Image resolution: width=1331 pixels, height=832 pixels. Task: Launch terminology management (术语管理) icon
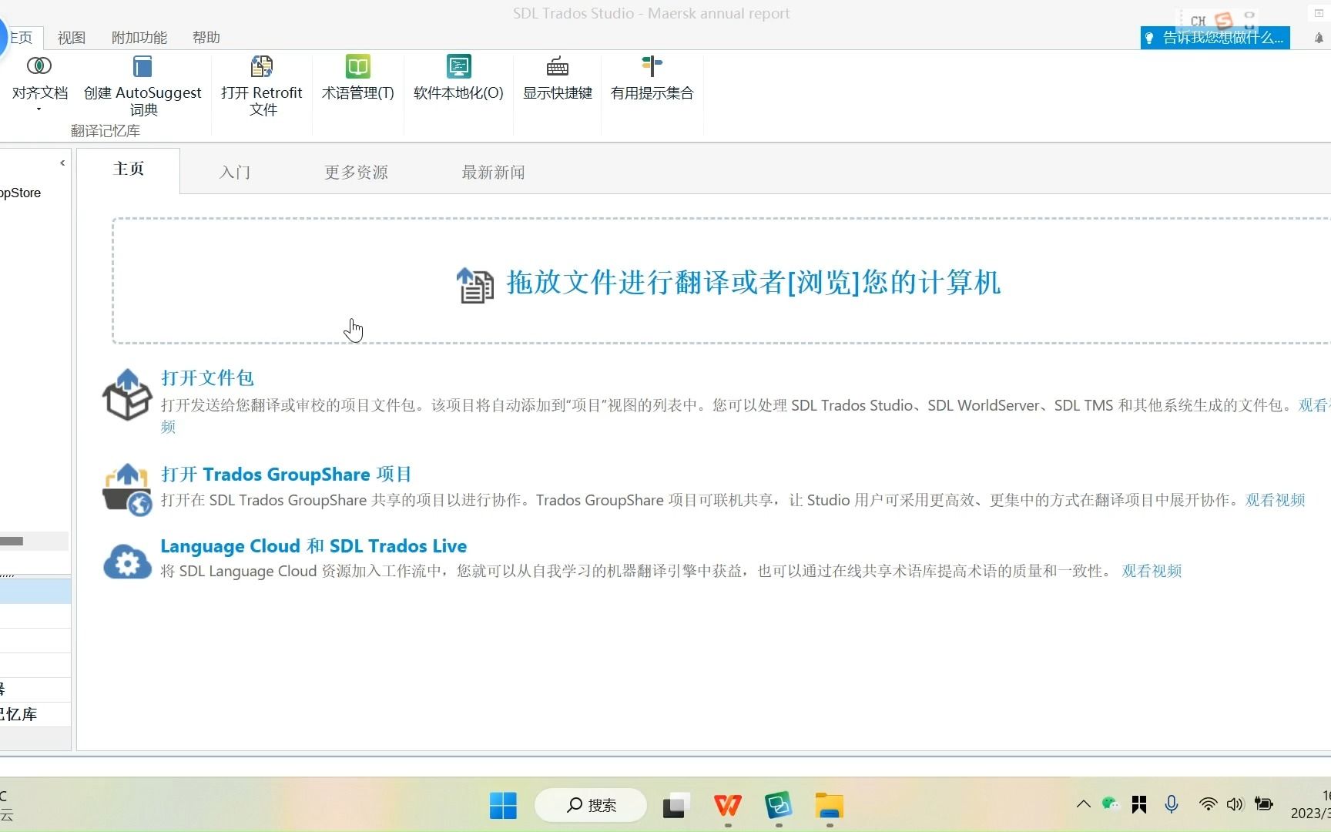(x=358, y=66)
